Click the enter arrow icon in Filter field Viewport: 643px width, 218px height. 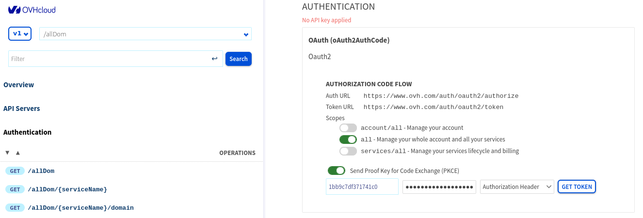(x=214, y=59)
